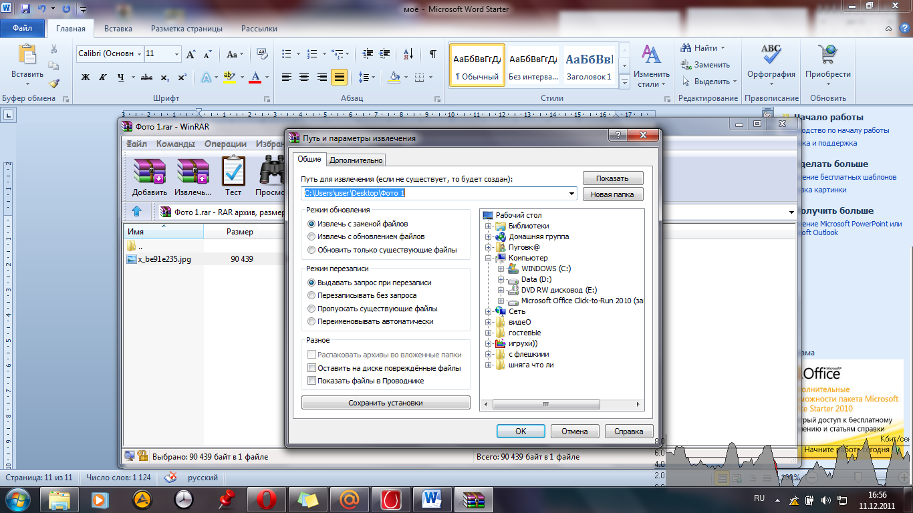Image resolution: width=913 pixels, height=513 pixels.
Task: Click the Paste (Вставить) clipboard icon
Action: (x=27, y=55)
